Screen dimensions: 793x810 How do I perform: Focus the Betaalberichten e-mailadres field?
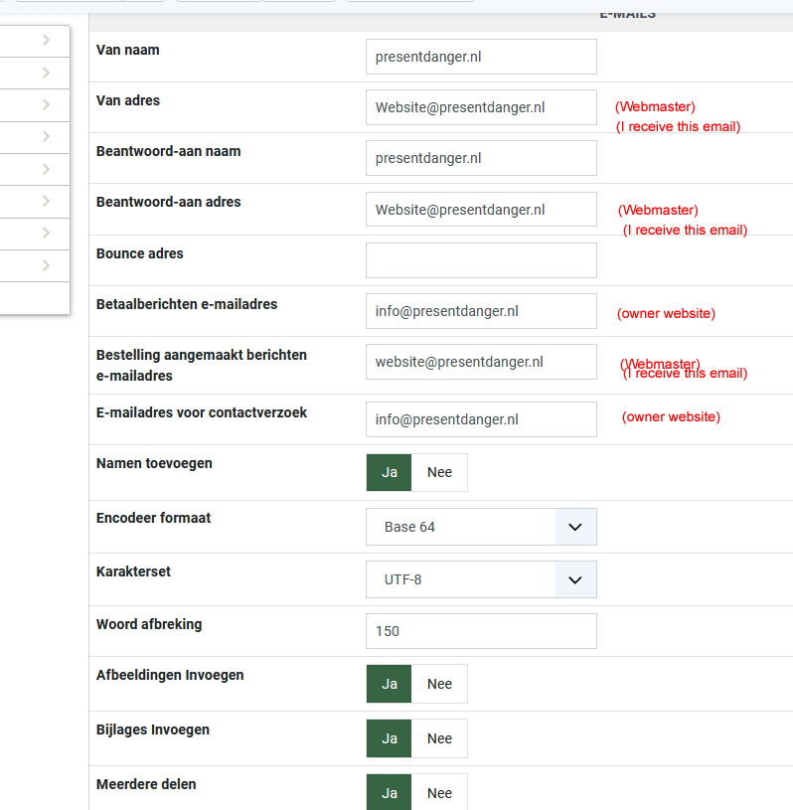tap(481, 311)
